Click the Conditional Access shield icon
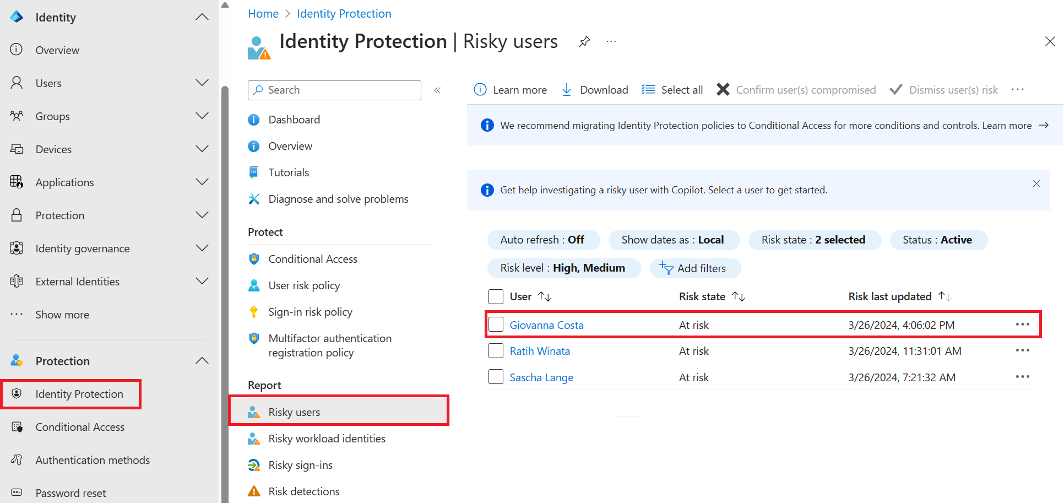The height and width of the screenshot is (503, 1064). [17, 426]
